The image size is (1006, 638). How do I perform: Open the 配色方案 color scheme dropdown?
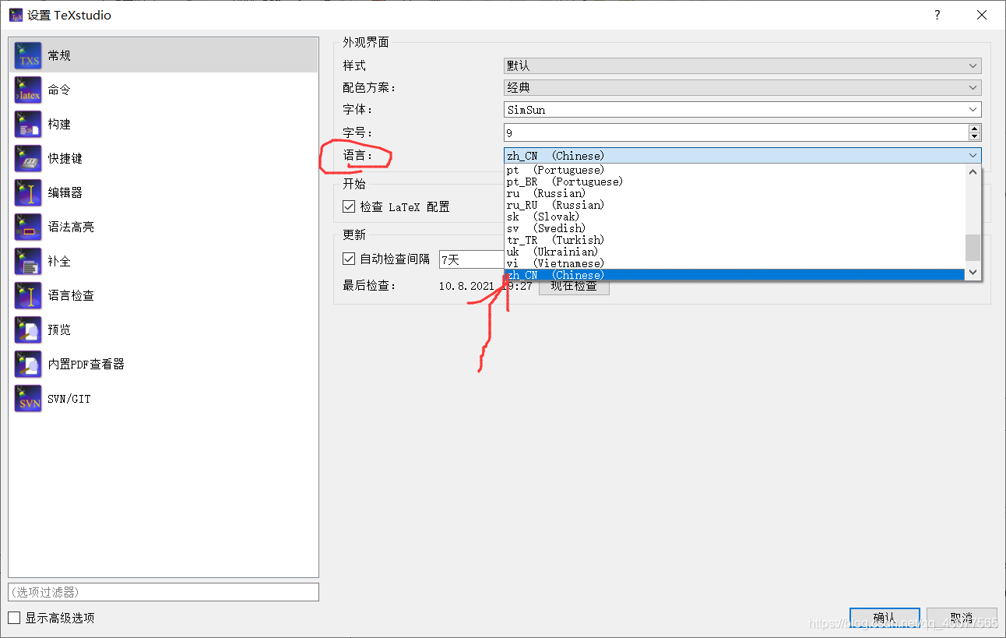click(x=742, y=88)
